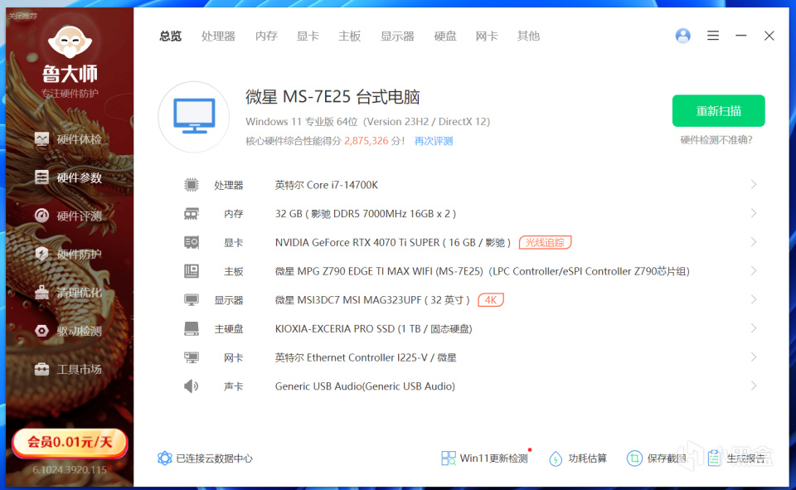Open 清理优化 sidebar item
The image size is (796, 490).
click(x=69, y=293)
